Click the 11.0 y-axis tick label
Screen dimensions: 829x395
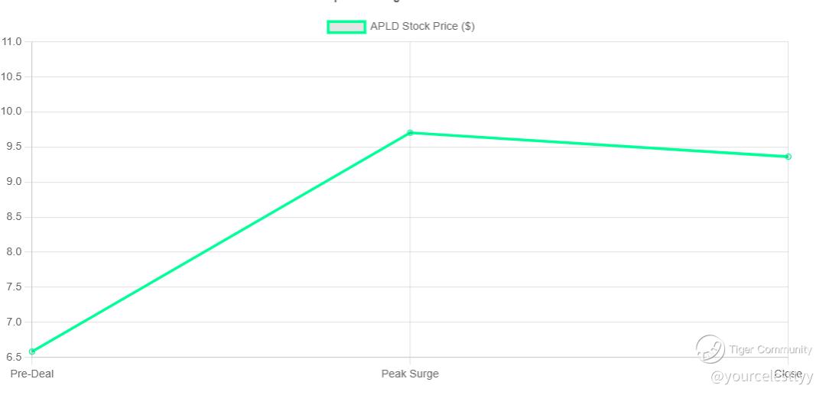point(11,41)
